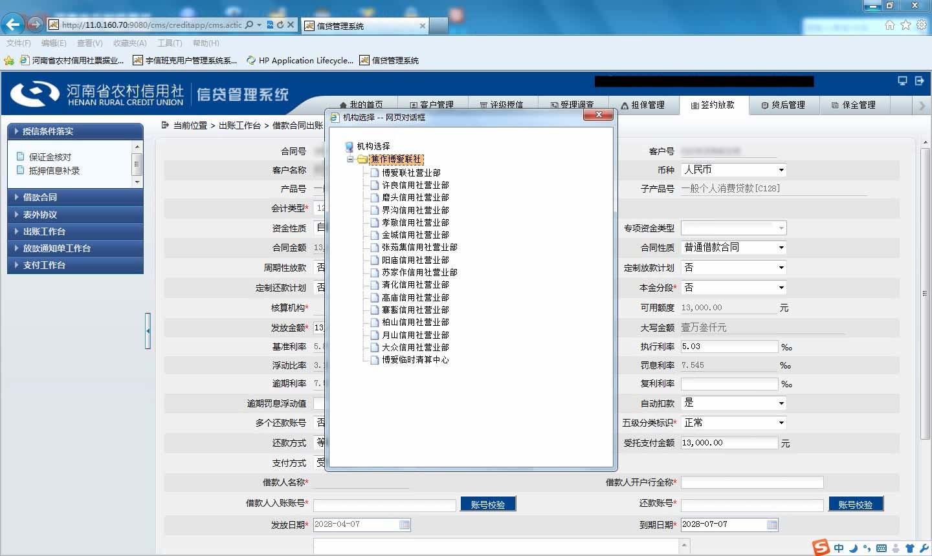Toggle the punctuation mode icon on IME bar

(867, 548)
